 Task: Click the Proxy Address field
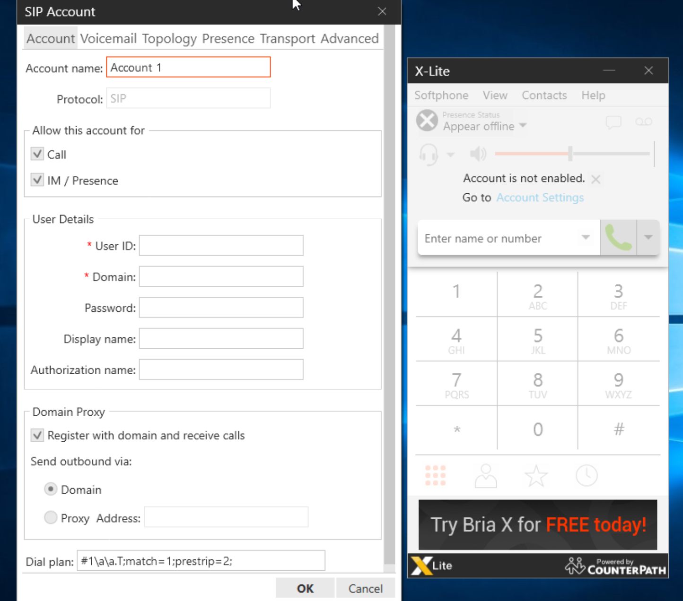pos(226,517)
